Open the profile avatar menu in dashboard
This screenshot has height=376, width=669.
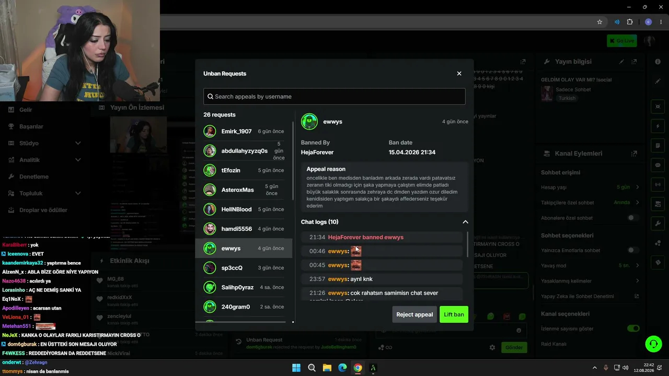coord(650,41)
